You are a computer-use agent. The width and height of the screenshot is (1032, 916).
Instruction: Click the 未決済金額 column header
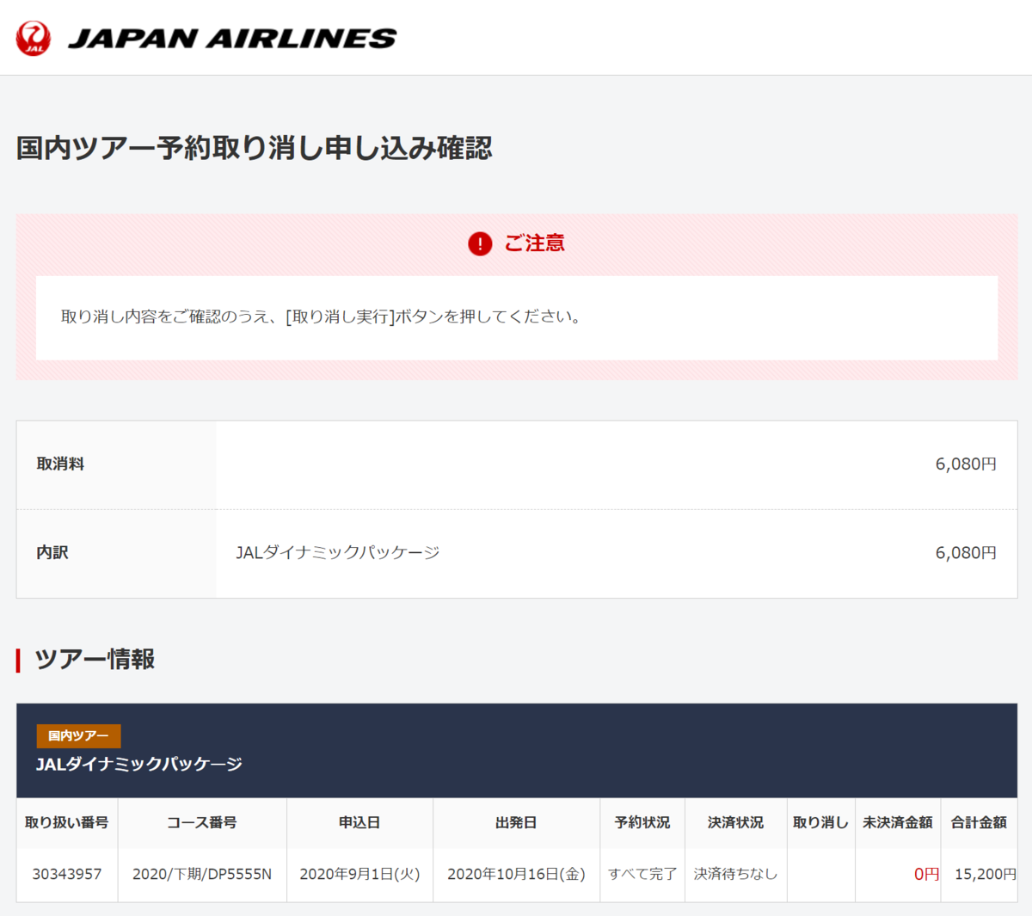point(898,822)
